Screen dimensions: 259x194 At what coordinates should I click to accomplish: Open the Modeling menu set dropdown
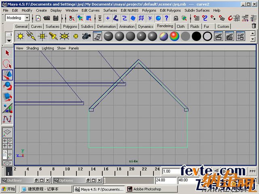27,18
